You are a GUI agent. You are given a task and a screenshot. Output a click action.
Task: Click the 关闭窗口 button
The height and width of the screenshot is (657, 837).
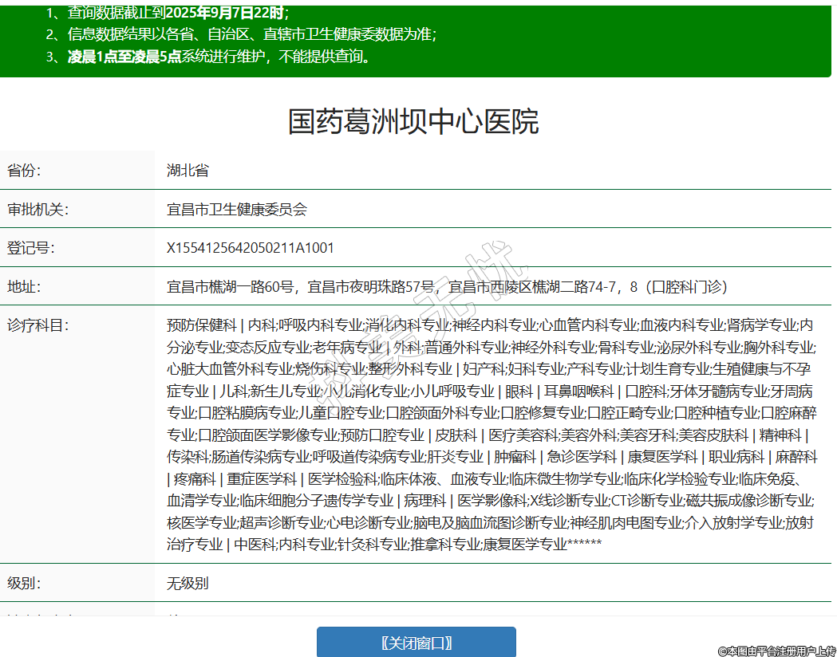pos(416,643)
